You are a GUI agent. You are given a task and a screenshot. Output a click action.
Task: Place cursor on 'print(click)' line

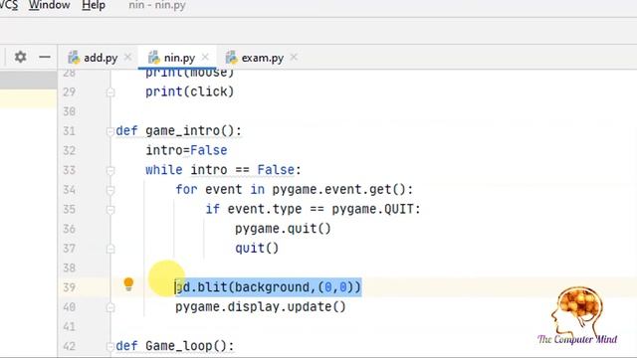(x=190, y=91)
